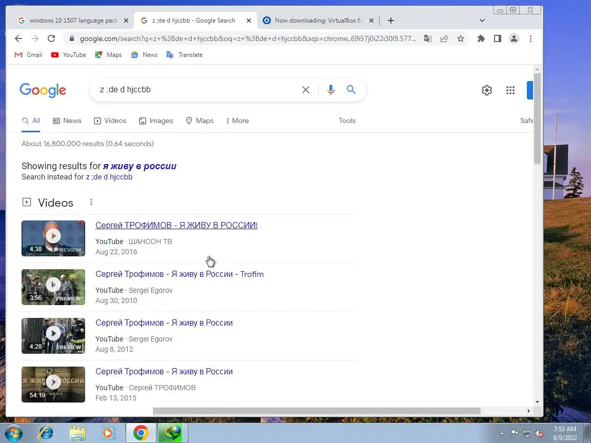Play the 4:28 video thumbnail preview
This screenshot has width=591, height=443.
point(53,336)
